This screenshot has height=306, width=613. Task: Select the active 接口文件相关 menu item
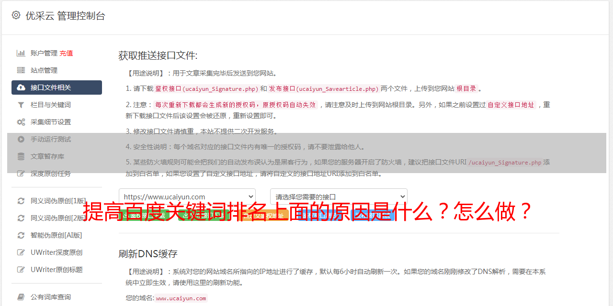(x=57, y=87)
